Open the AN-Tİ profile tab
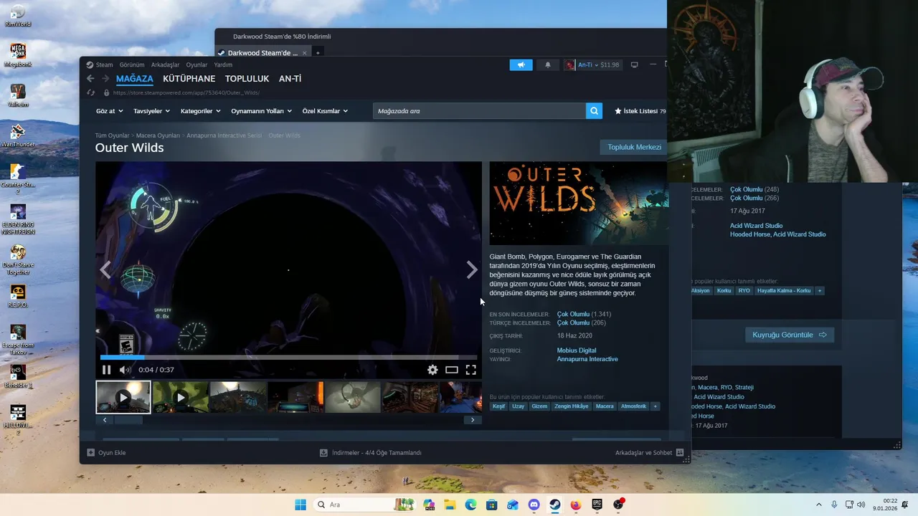This screenshot has width=918, height=516. [x=290, y=79]
